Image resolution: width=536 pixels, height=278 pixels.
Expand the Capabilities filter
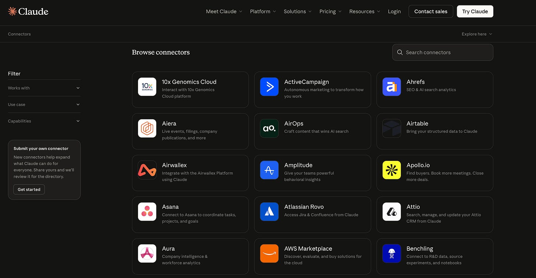(x=44, y=121)
